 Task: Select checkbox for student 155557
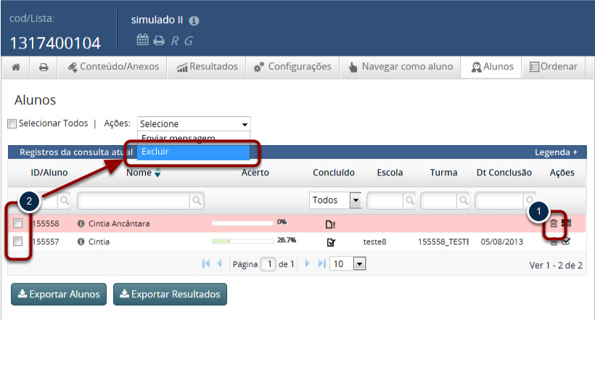(x=18, y=241)
